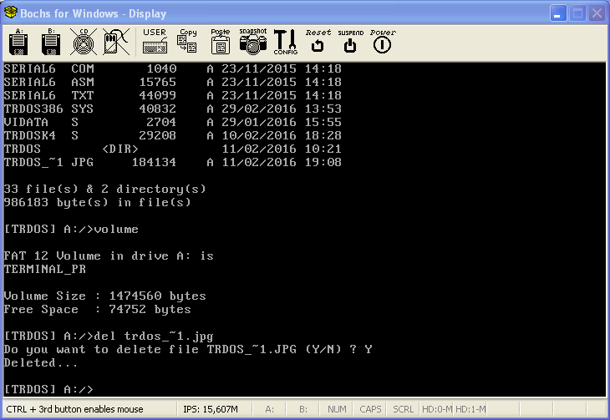This screenshot has height=420, width=610.
Task: Click the HD:0-M status indicator
Action: 437,409
